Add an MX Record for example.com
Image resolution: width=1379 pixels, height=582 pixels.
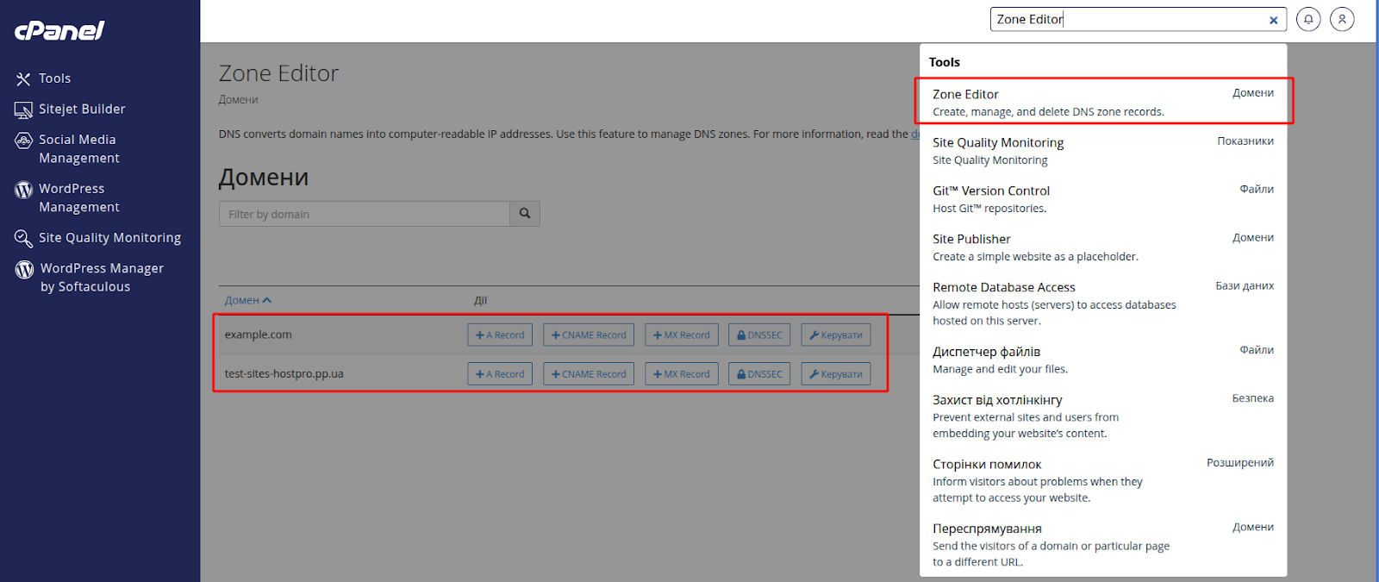click(x=682, y=335)
